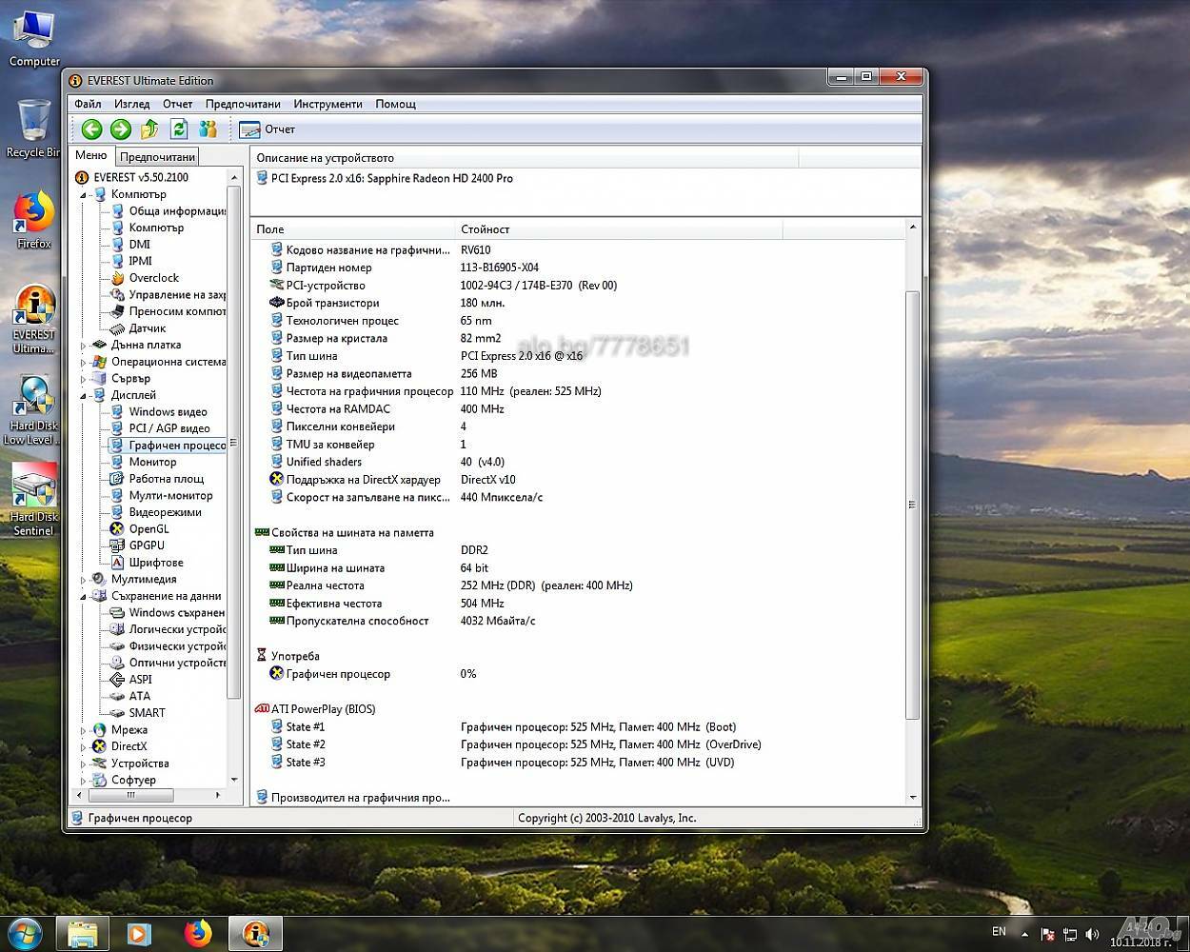Click the Оптични устройства disc icon
1190x952 pixels.
pyautogui.click(x=117, y=663)
